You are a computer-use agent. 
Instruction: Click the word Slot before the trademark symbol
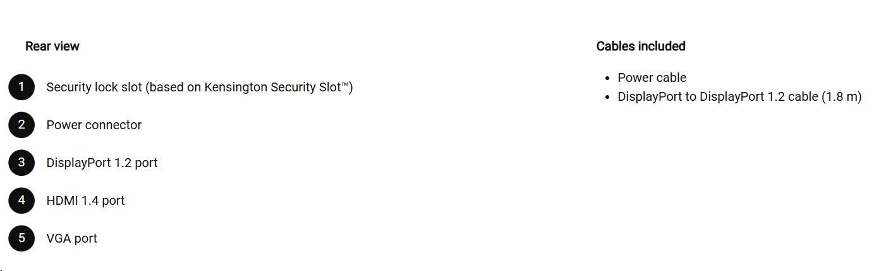pos(327,87)
